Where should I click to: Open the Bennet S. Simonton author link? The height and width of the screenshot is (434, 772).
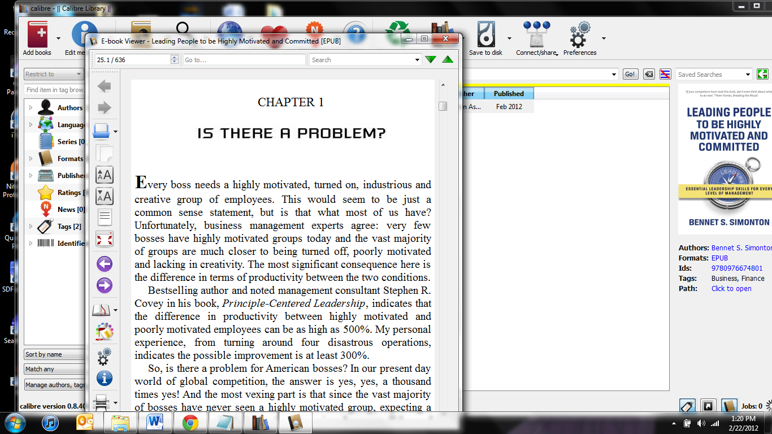(741, 248)
